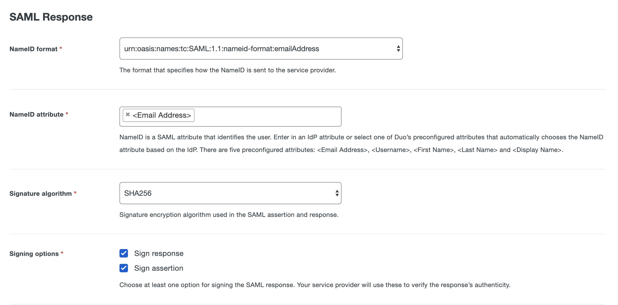Open the NameID format dropdown
Viewport: 618px width, 305px height.
pyautogui.click(x=261, y=48)
